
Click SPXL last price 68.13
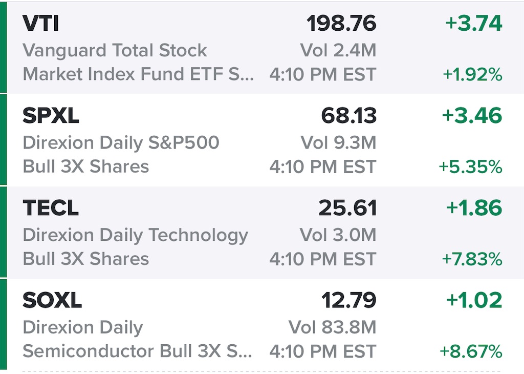click(x=348, y=116)
